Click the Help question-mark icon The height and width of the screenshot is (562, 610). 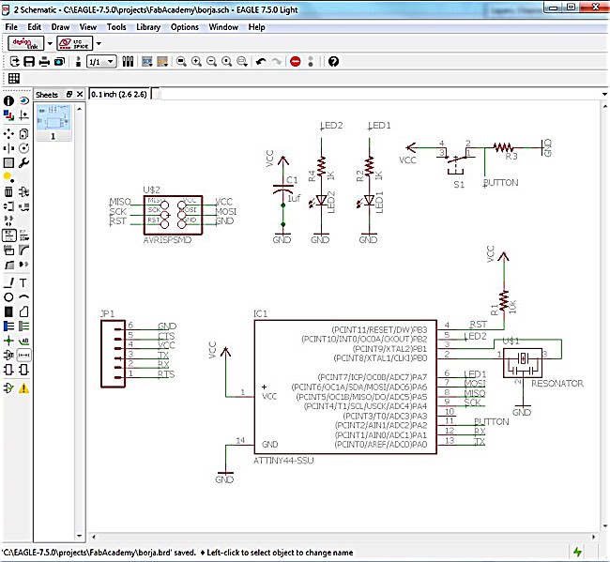click(x=333, y=61)
